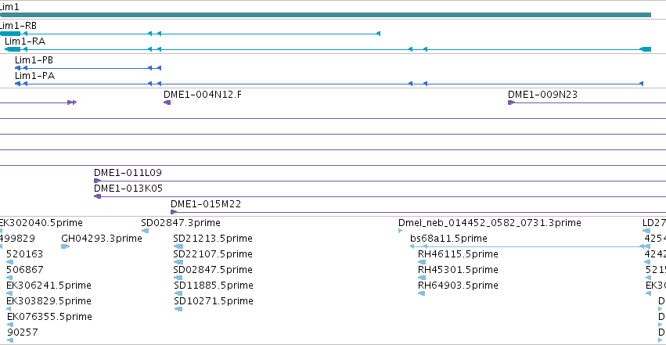Click the 90257 arrow glyph
Viewport: 666px width, 345px height.
click(10, 340)
